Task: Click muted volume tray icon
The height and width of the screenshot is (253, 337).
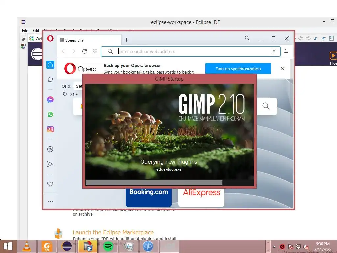Action: click(306, 247)
